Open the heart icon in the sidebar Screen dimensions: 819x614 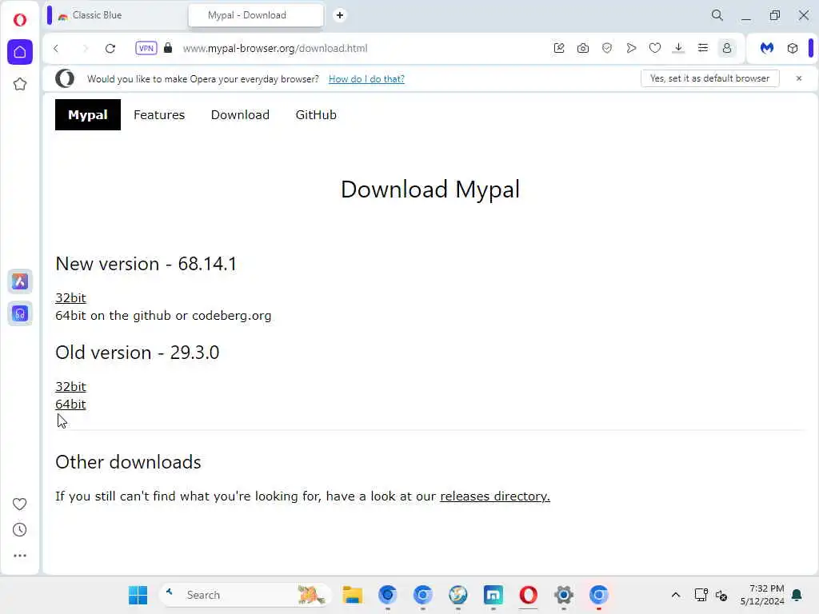coord(19,504)
